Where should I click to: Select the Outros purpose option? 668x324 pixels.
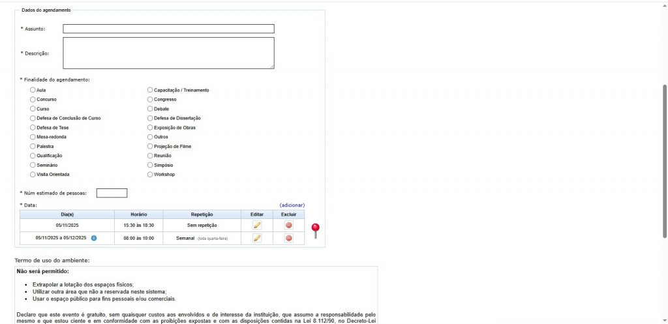tap(150, 137)
